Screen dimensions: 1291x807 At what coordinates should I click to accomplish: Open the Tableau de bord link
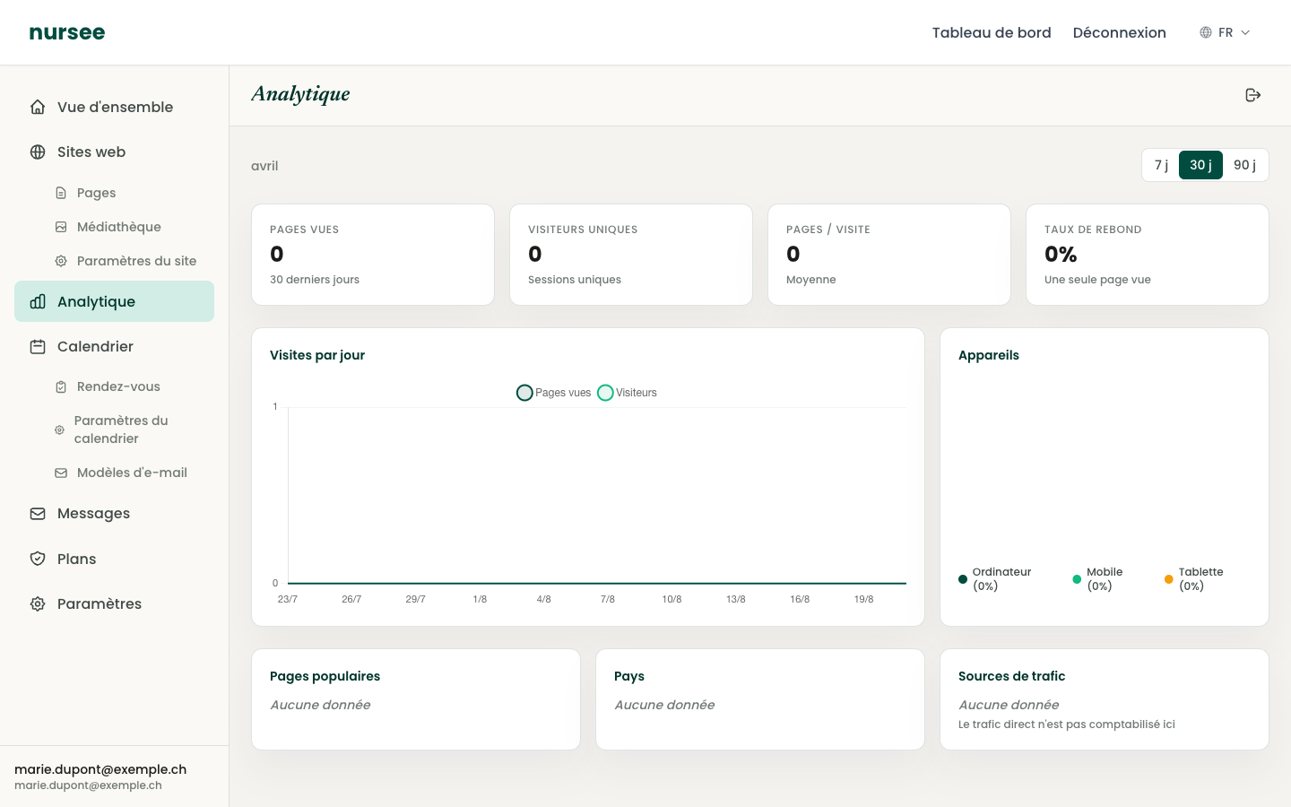coord(992,32)
